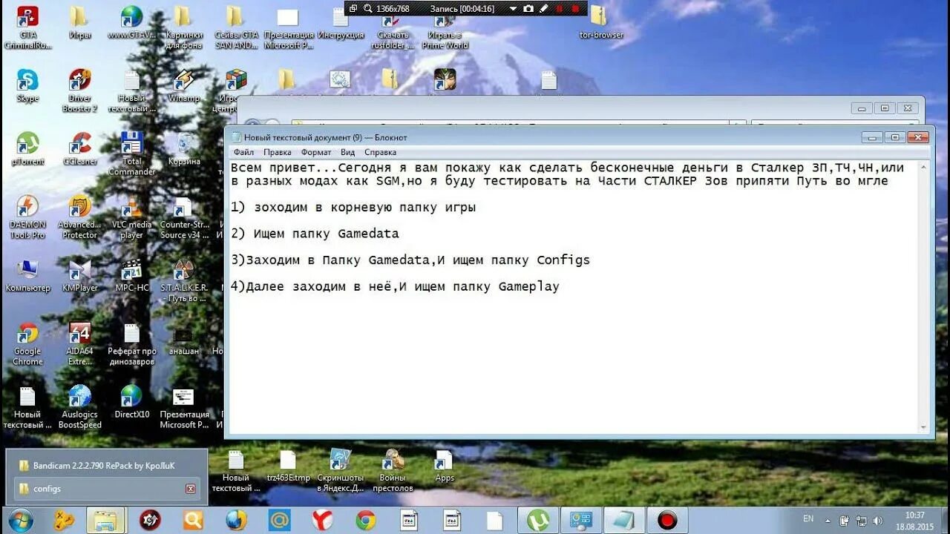This screenshot has width=950, height=534.
Task: Select the Apps desktop shortcut
Action: pos(444,465)
